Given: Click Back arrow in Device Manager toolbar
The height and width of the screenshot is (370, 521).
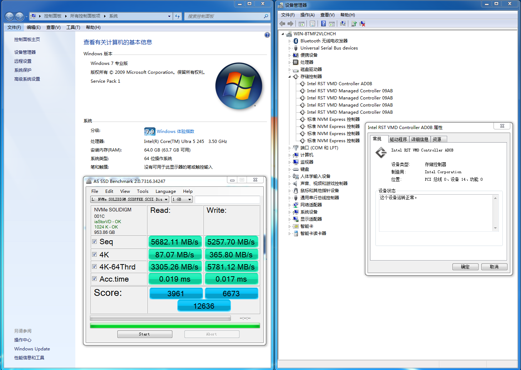Looking at the screenshot, I should pos(282,24).
